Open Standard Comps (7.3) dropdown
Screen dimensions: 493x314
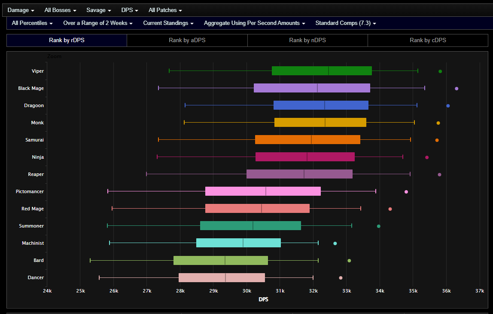click(x=345, y=23)
